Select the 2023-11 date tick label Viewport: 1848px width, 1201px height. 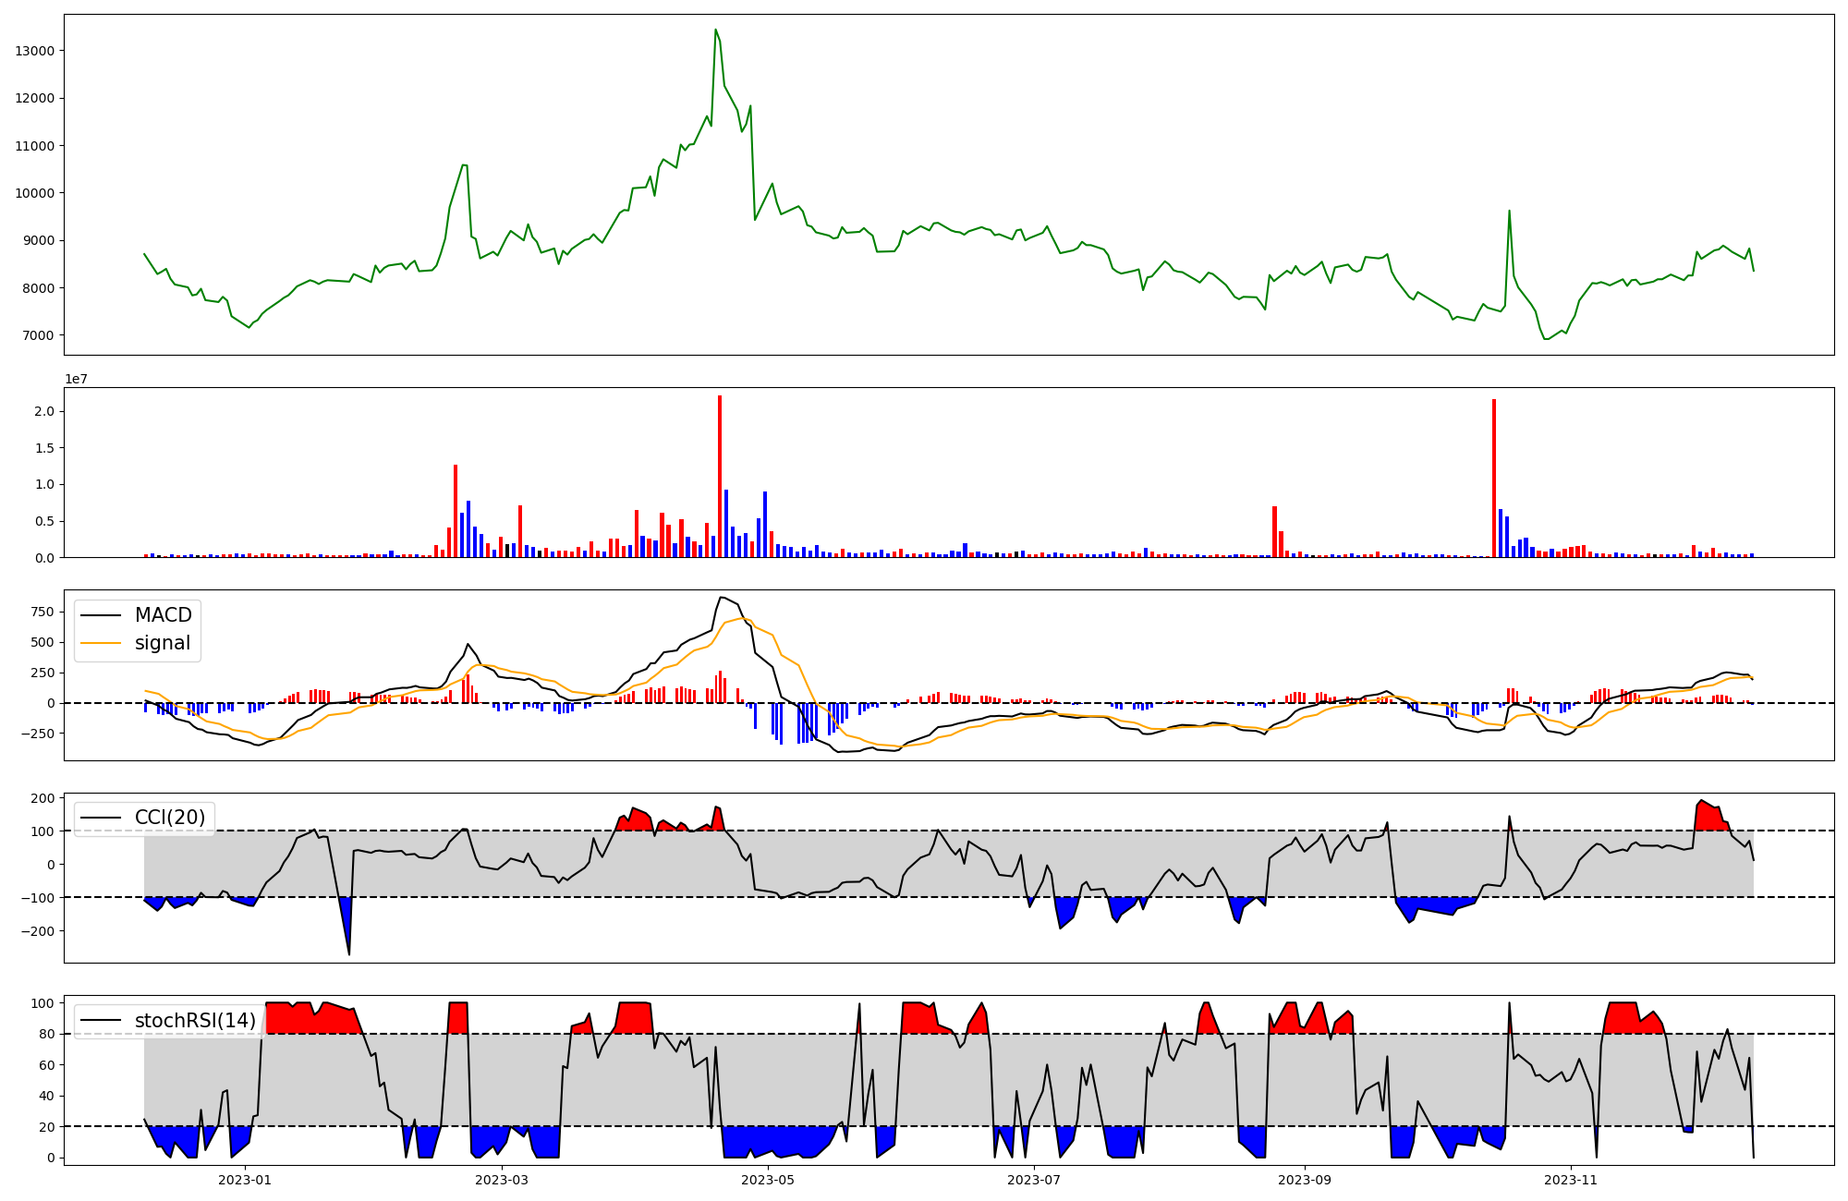click(x=1571, y=1179)
